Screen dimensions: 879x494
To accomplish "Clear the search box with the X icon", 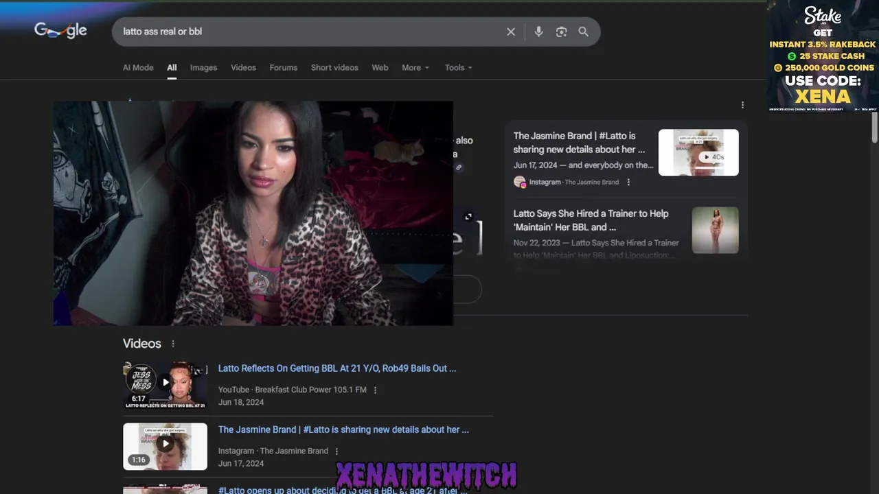I will point(511,32).
